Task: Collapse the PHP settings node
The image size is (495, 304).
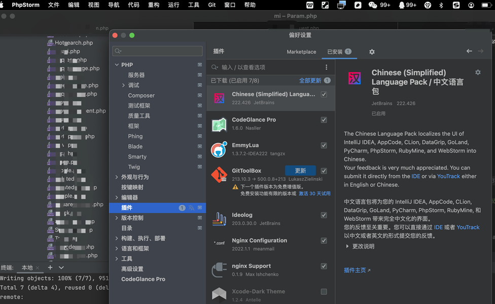Action: pyautogui.click(x=117, y=65)
